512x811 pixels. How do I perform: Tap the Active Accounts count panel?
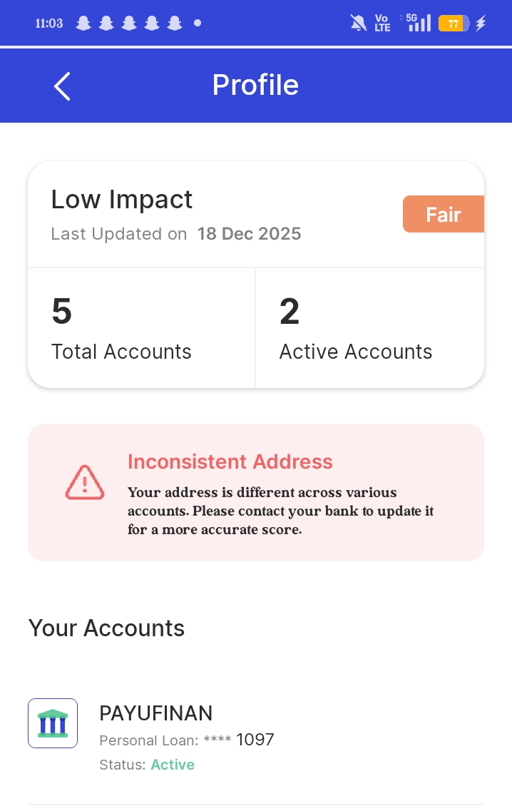pos(369,328)
